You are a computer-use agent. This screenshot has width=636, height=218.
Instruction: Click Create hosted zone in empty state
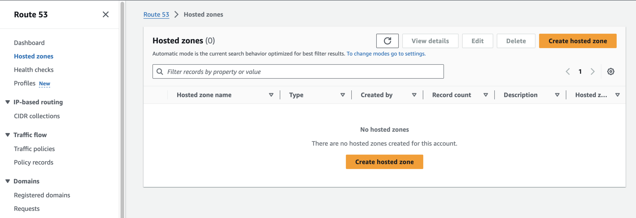[x=384, y=162]
